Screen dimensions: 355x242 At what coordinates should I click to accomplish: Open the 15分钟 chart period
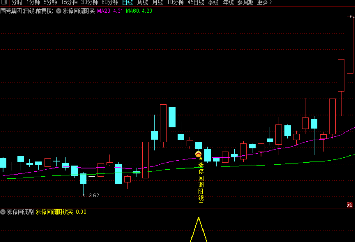(x=69, y=3)
